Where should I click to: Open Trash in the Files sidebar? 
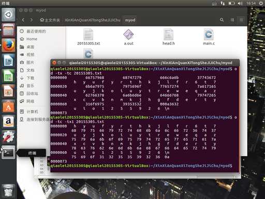(x=29, y=93)
